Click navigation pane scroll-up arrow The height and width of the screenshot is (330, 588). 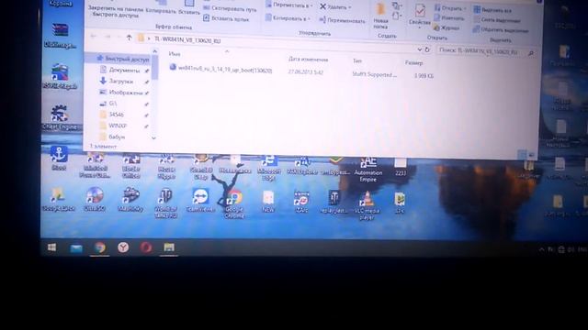(155, 51)
